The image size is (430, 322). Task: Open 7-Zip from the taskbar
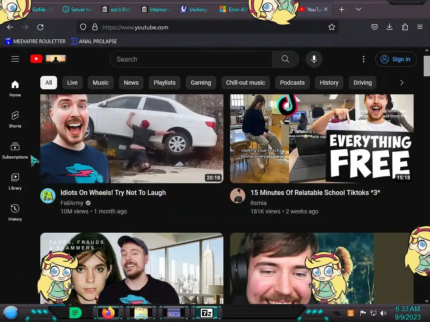pos(207,313)
